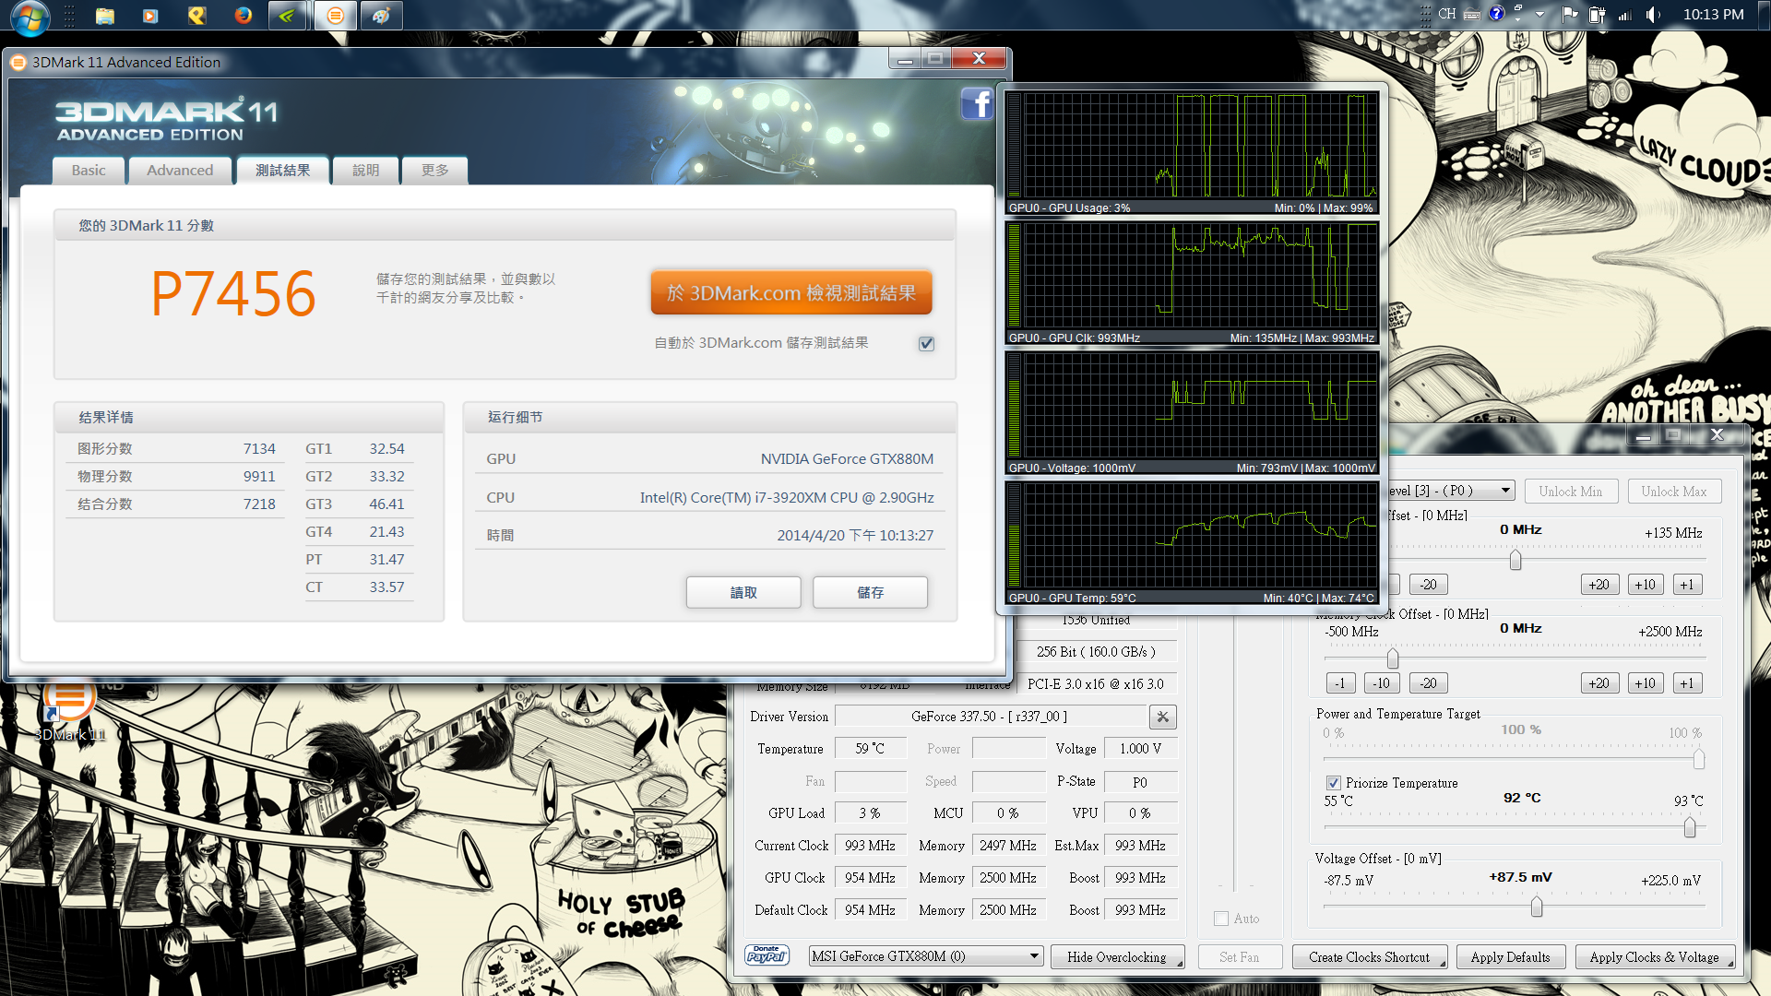This screenshot has height=996, width=1771.
Task: Toggle auto-save results to 3DMark.com checkbox
Action: click(x=926, y=343)
